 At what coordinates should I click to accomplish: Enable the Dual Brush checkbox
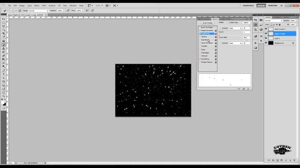tap(200, 40)
